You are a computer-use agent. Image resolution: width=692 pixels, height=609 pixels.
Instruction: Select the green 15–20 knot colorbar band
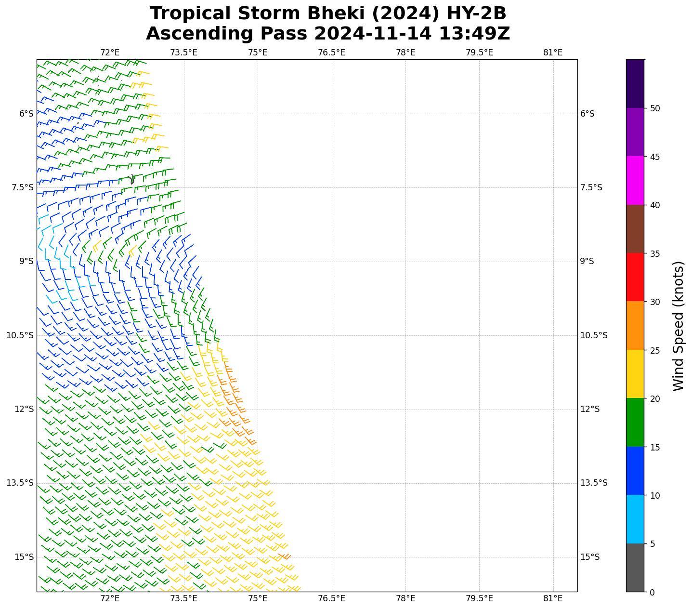(635, 422)
